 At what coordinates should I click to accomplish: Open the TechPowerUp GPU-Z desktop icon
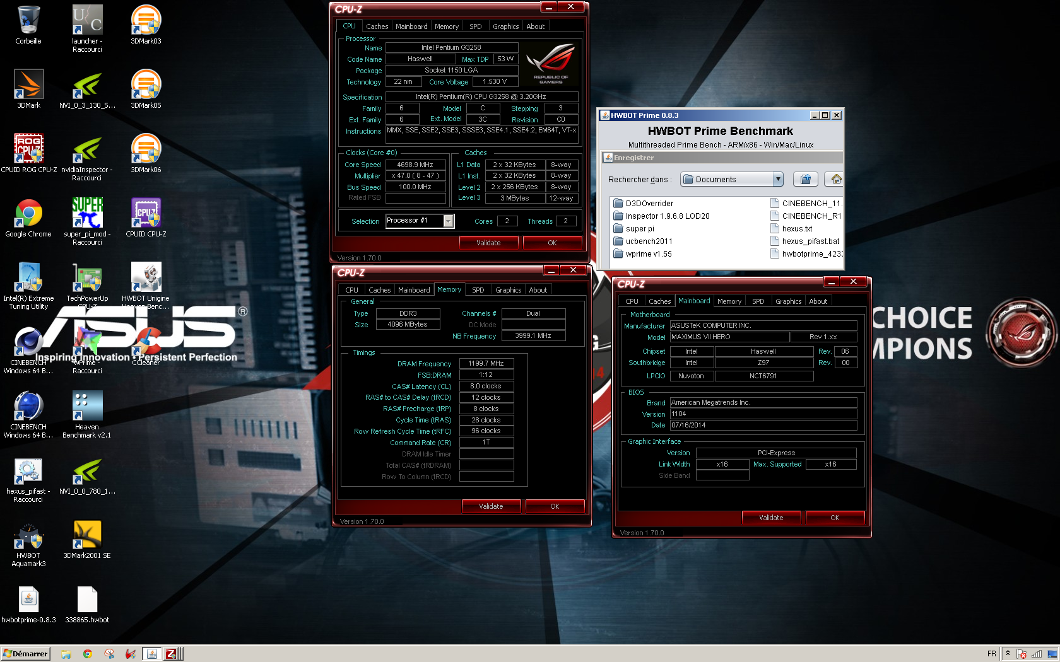coord(87,285)
